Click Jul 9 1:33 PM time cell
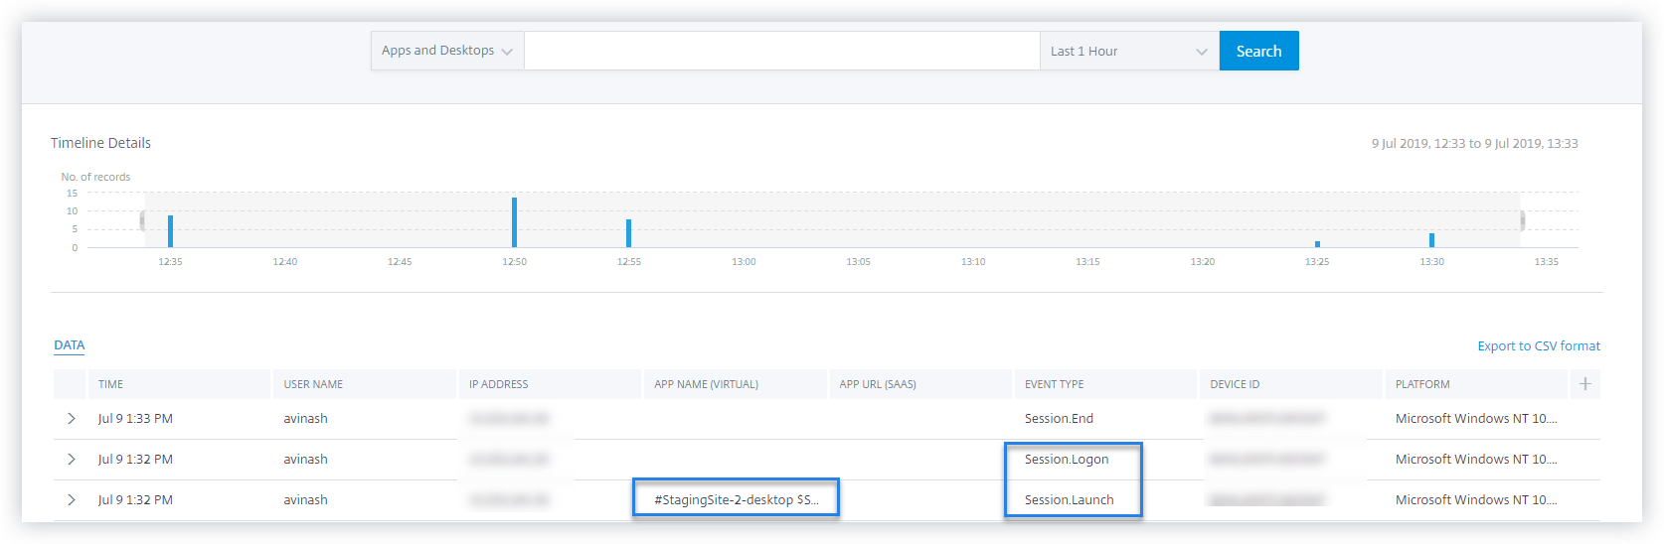Screen dimensions: 1664x544 click(135, 419)
